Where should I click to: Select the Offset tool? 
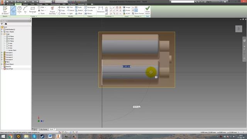tap(79, 14)
